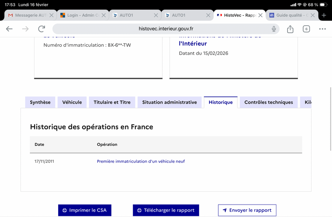Image resolution: width=332 pixels, height=217 pixels.
Task: Go back with the browser back arrow
Action: 9,29
